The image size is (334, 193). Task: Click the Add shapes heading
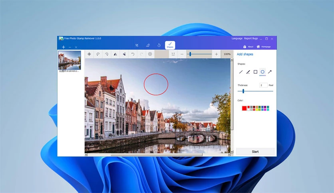pyautogui.click(x=245, y=54)
